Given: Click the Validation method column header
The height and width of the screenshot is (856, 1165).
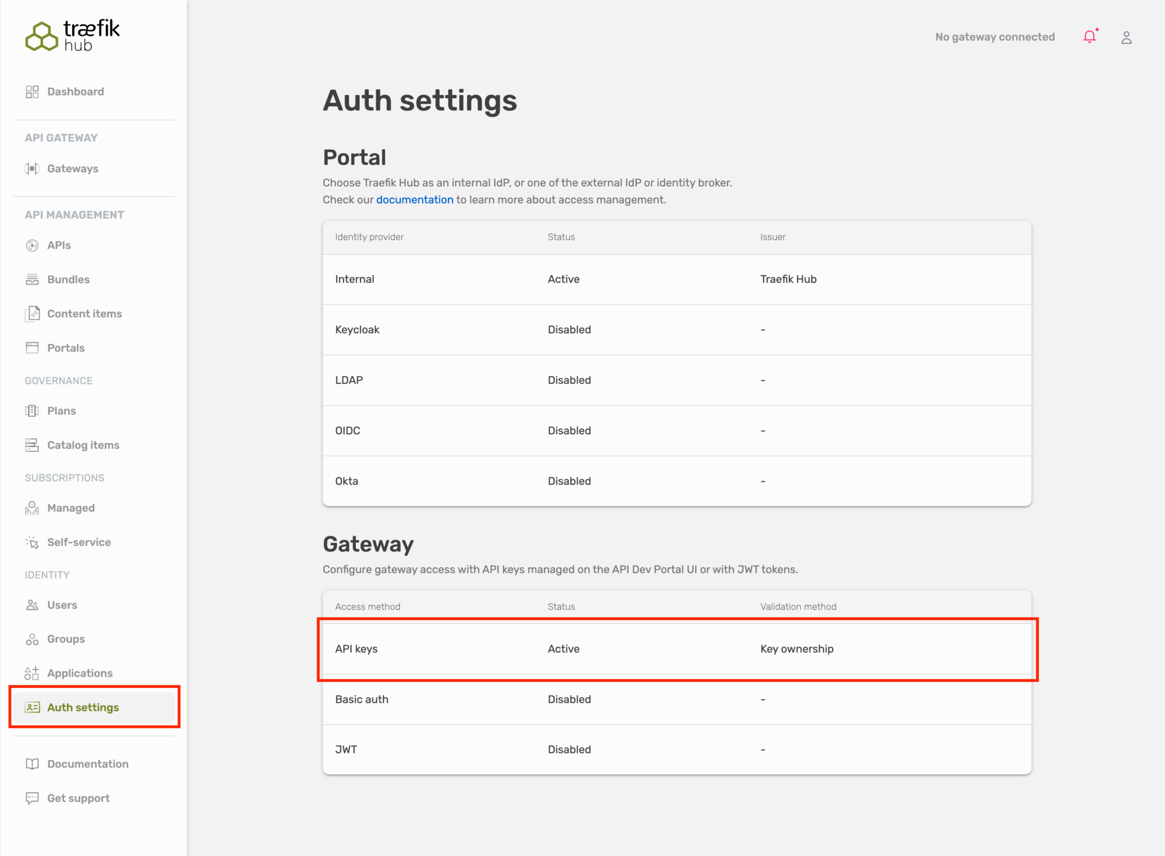Looking at the screenshot, I should coord(798,607).
